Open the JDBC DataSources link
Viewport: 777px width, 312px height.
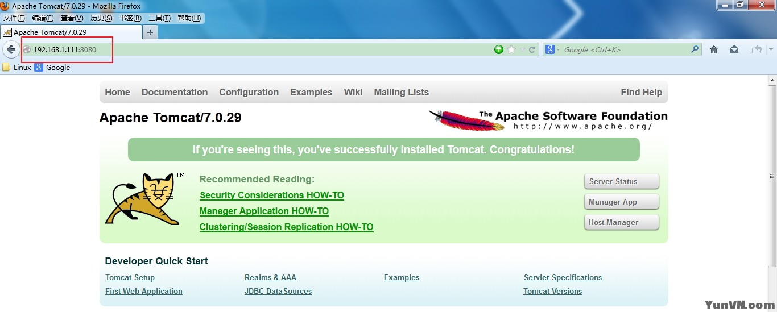(278, 291)
